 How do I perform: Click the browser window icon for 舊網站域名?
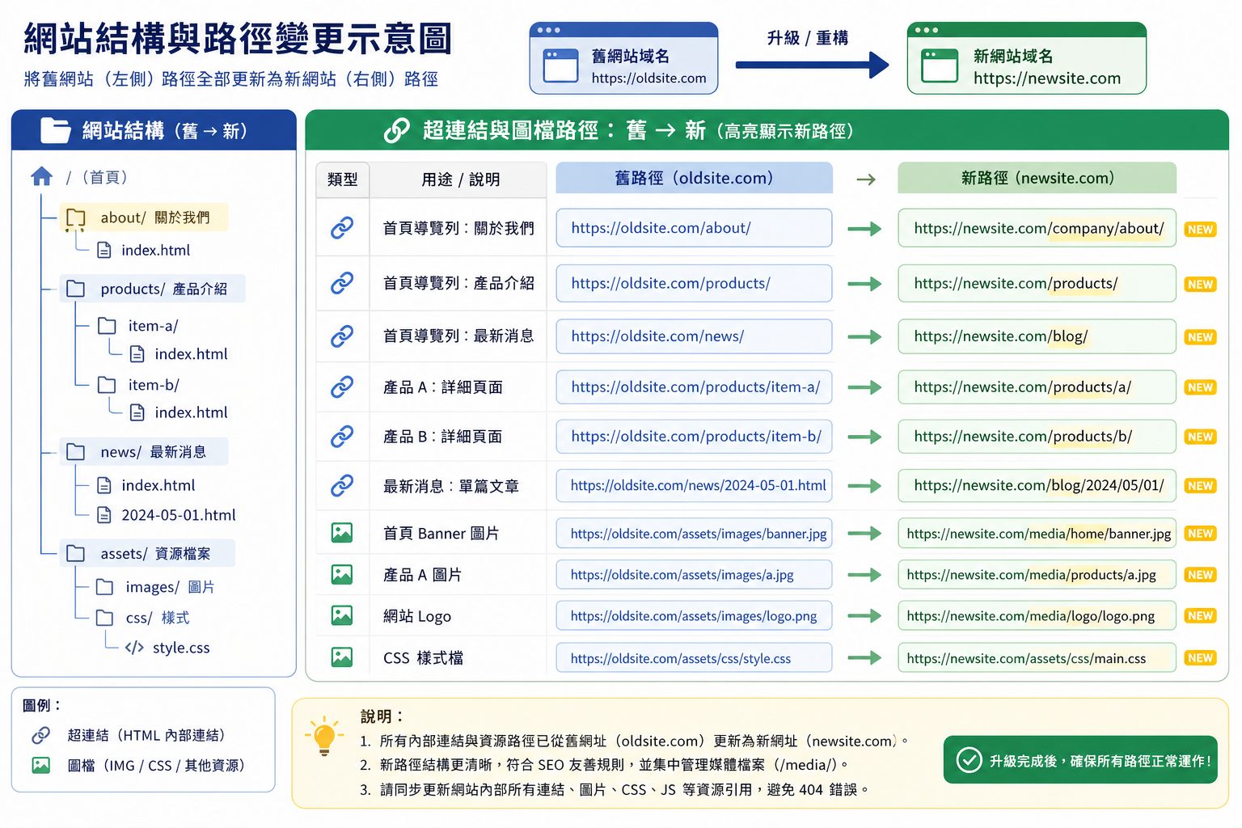560,66
